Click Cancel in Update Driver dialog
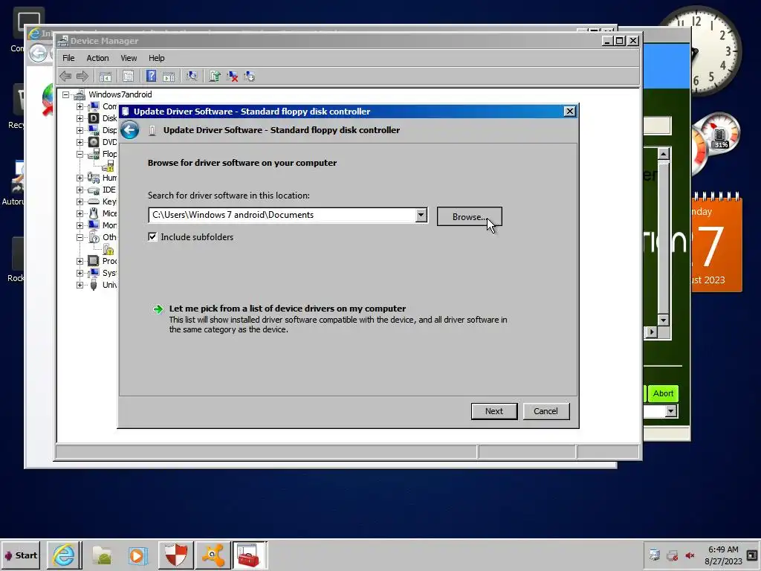The image size is (761, 571). coord(546,411)
